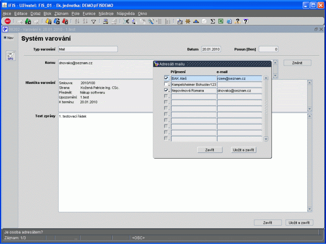
Task: Click the filter funnel toolbar icon
Action: pyautogui.click(x=94, y=22)
